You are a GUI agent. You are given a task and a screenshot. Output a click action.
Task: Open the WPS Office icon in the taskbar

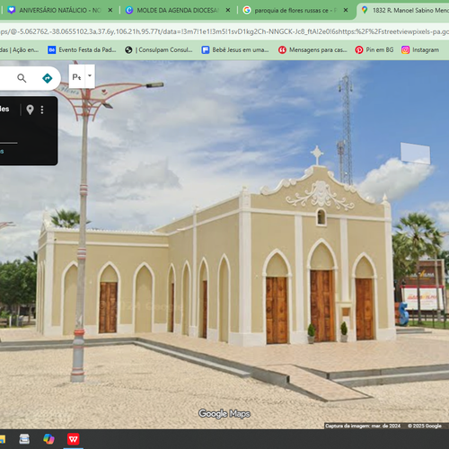(74, 439)
